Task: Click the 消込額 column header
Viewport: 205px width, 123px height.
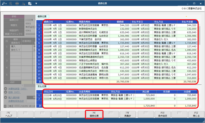Action: point(146,92)
